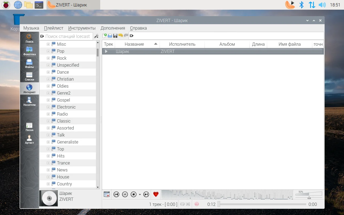This screenshot has height=215, width=344.
Task: Open the file manager from the taskbar
Action: [28, 5]
